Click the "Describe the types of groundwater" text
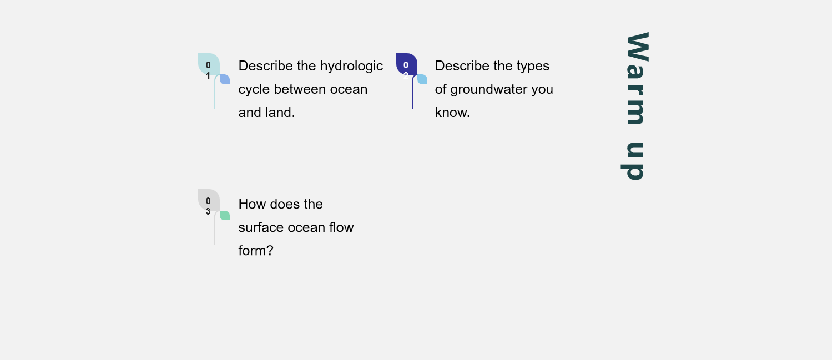Image resolution: width=833 pixels, height=361 pixels. coord(493,89)
